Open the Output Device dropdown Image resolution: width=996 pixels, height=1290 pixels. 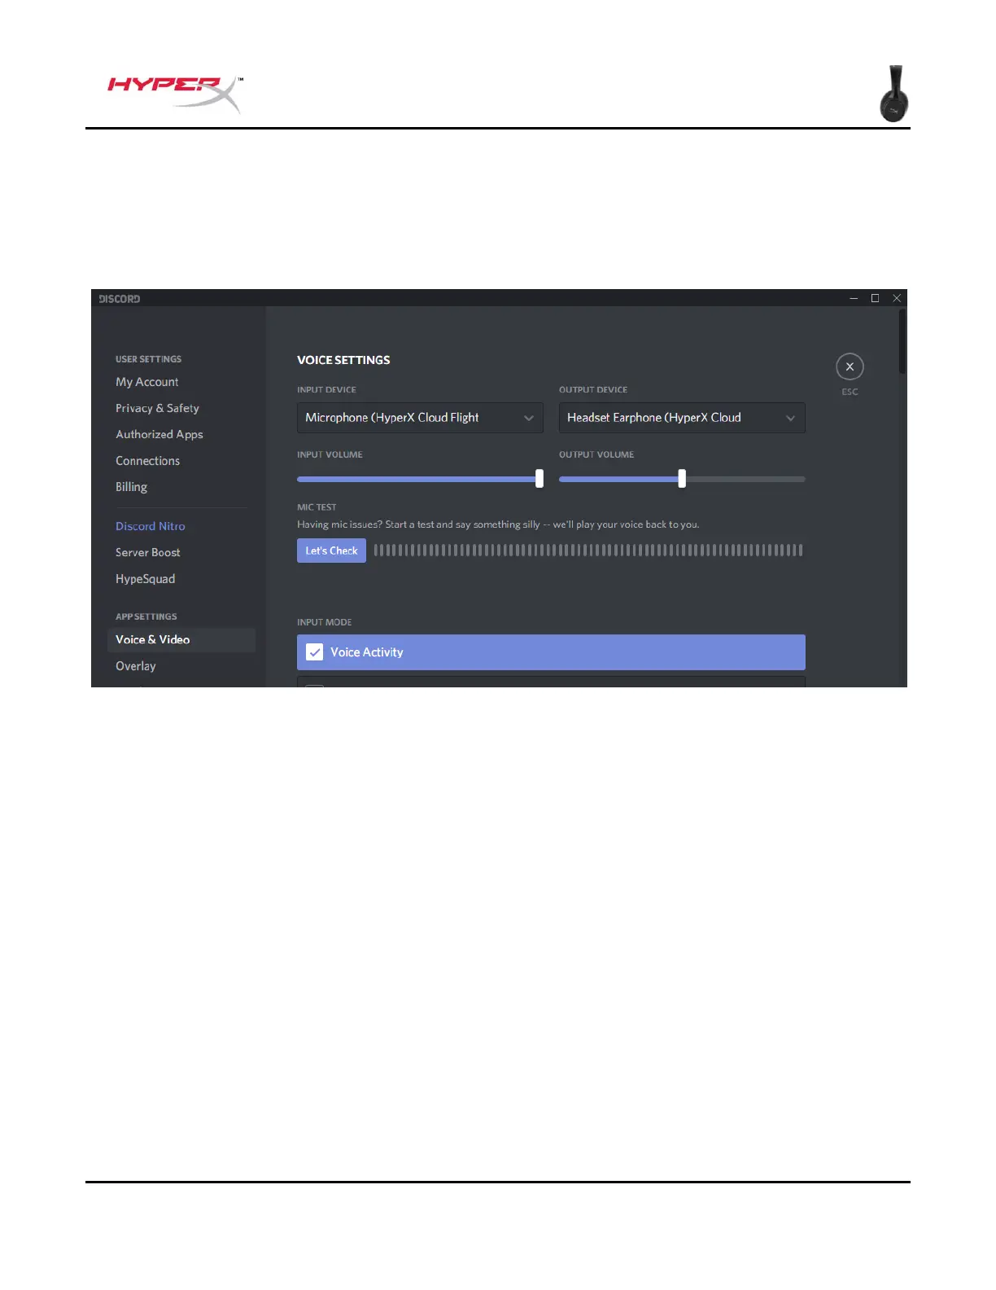(x=682, y=418)
